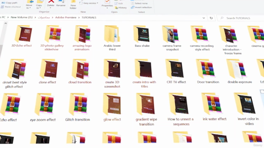Open History from the ribbon
This screenshot has height=148, width=264.
121,8
